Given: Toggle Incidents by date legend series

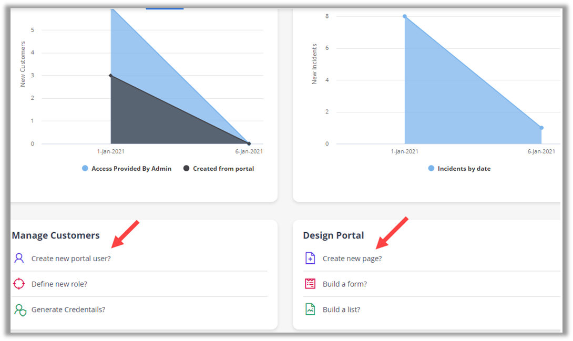Looking at the screenshot, I should [x=464, y=169].
